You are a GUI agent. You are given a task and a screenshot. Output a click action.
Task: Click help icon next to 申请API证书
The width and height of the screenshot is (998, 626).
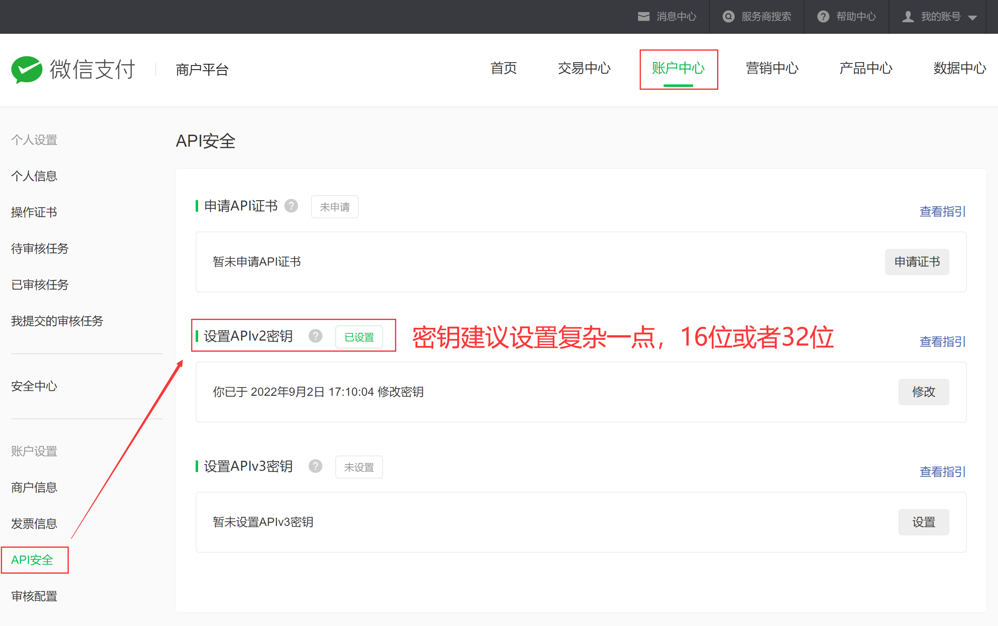[x=291, y=206]
